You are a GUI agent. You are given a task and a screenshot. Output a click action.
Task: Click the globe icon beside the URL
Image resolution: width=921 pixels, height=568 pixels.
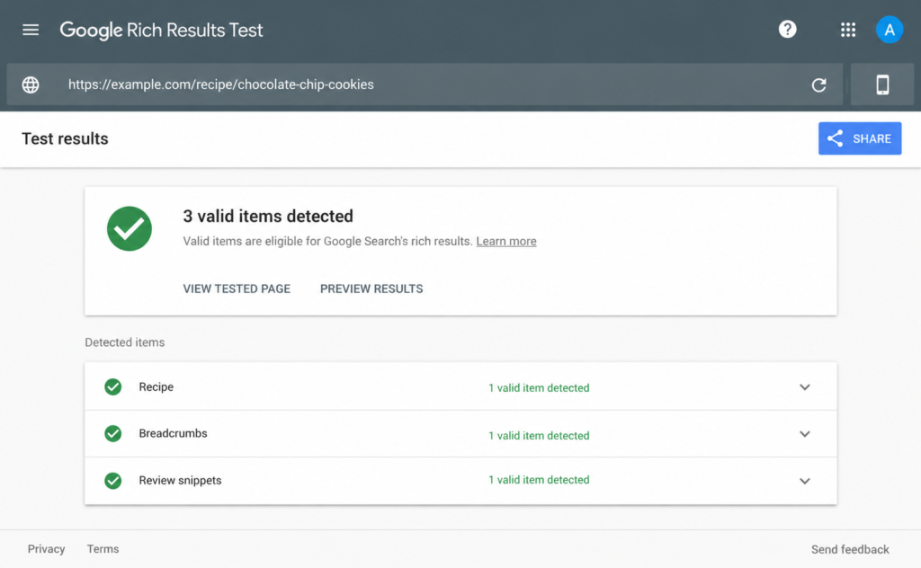pos(31,84)
